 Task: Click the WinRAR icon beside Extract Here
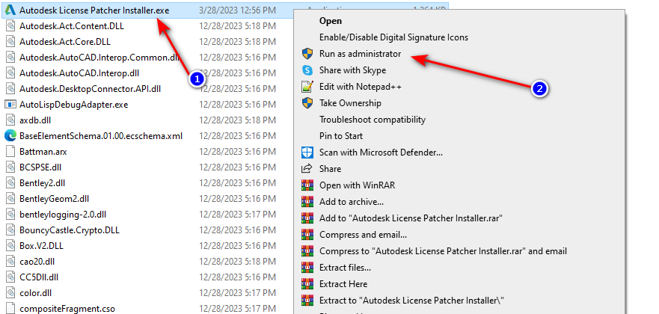(x=307, y=284)
